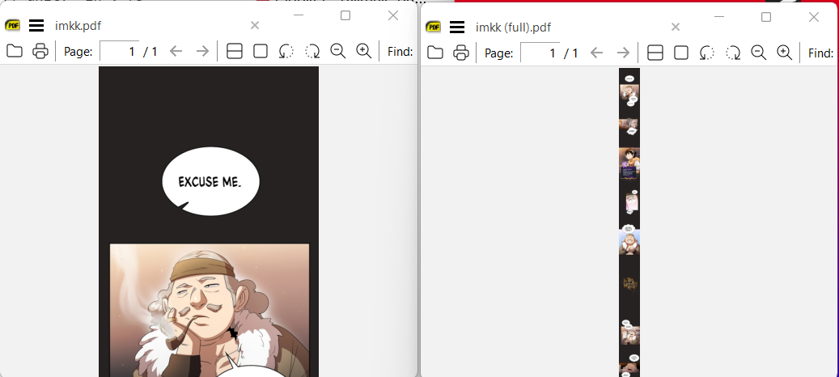The width and height of the screenshot is (839, 377).
Task: Go to next page in imkk (full).pdf window
Action: click(x=623, y=53)
